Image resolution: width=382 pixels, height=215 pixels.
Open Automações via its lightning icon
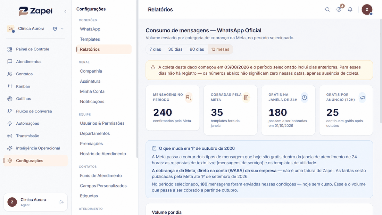10,123
